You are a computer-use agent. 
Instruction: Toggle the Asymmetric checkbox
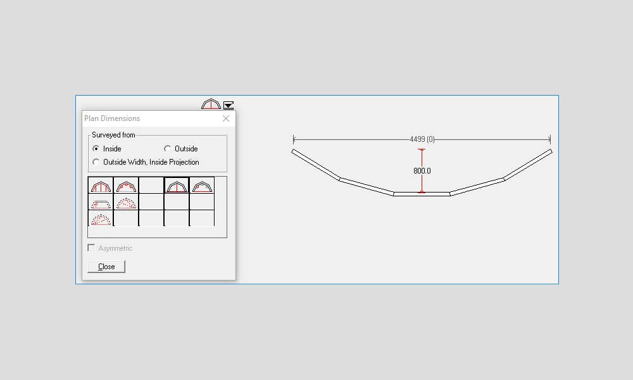(x=91, y=248)
